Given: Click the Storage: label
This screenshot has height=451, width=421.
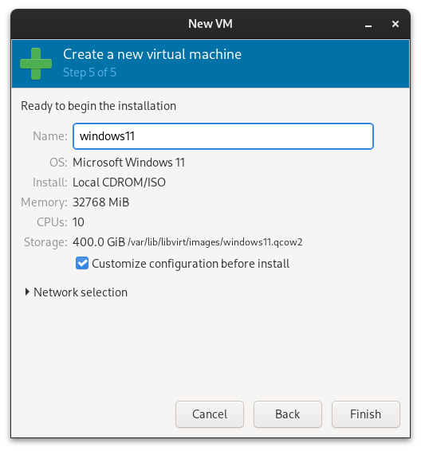Looking at the screenshot, I should tap(45, 242).
